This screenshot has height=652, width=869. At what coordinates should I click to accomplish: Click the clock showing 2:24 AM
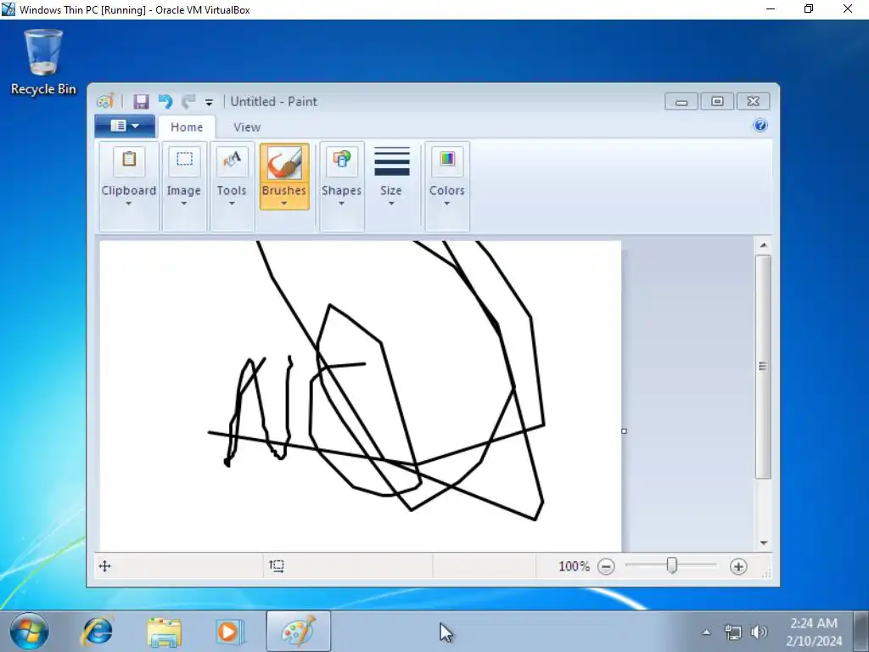[x=814, y=623]
